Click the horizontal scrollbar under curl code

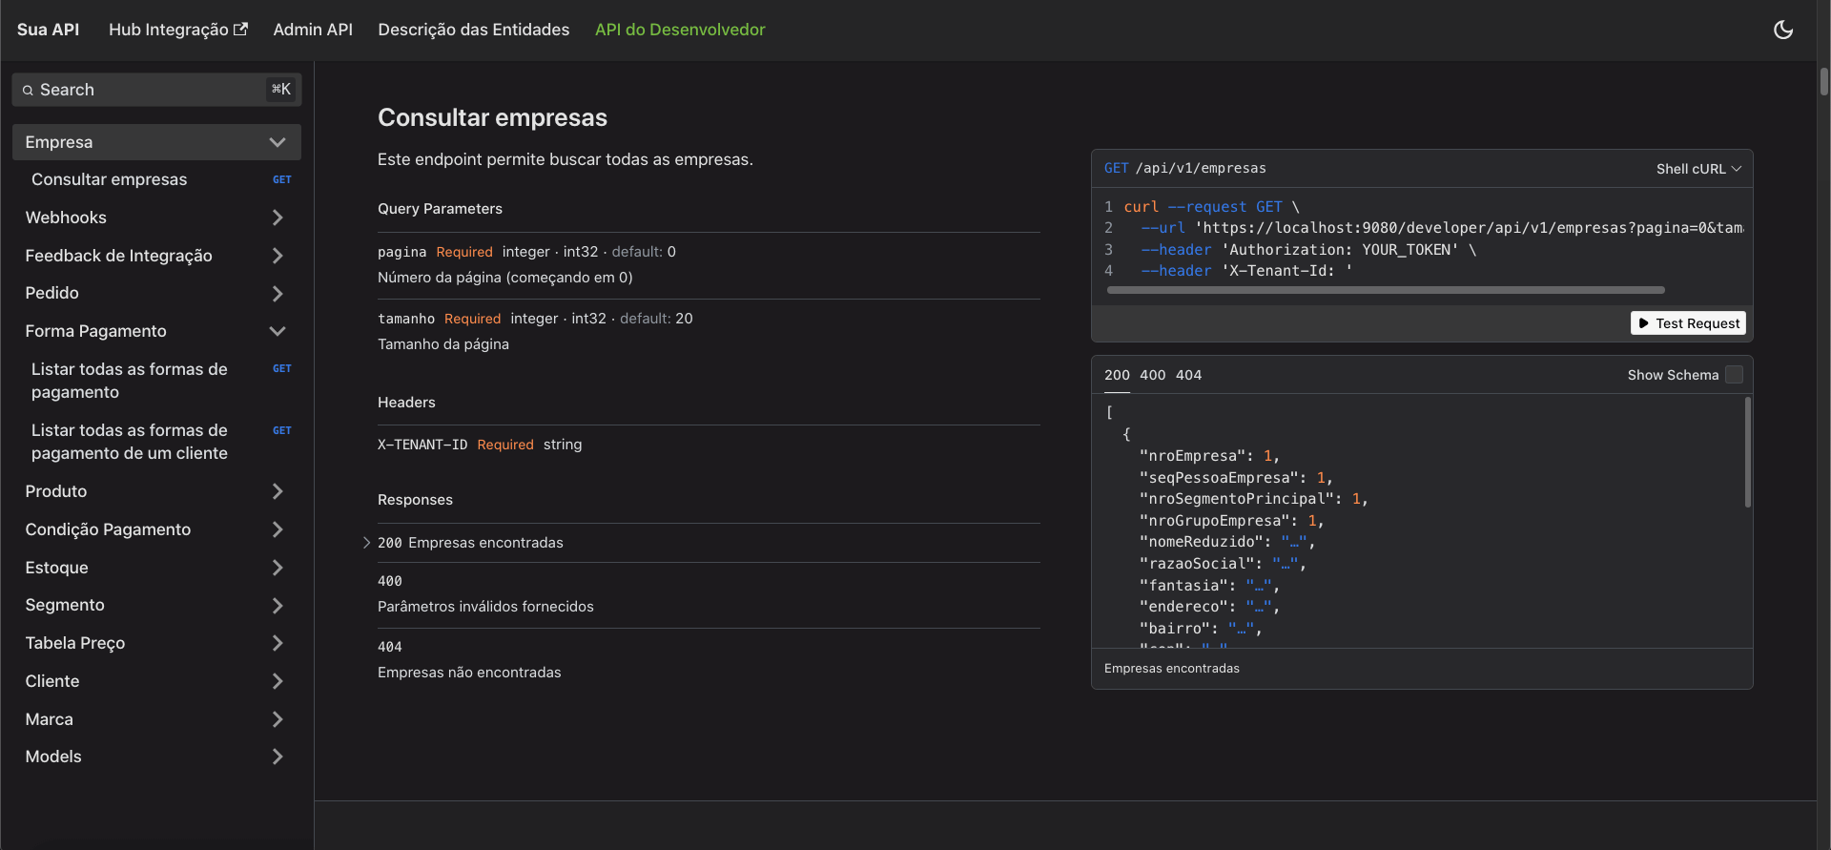(1385, 290)
